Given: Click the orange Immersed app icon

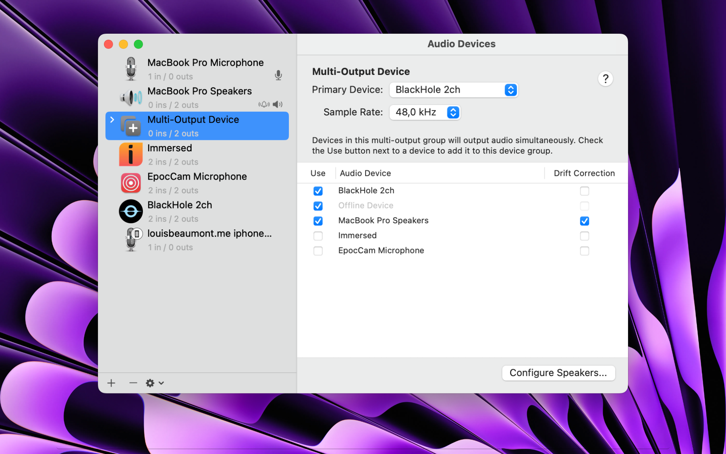Looking at the screenshot, I should (x=131, y=154).
